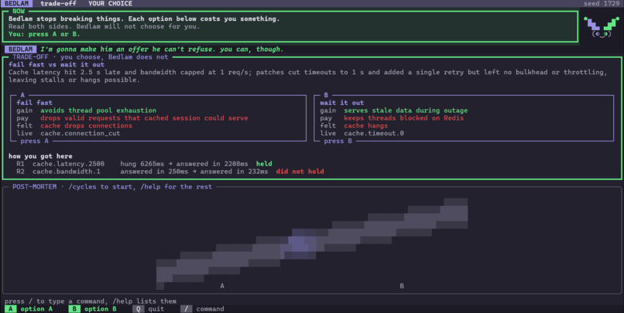This screenshot has height=313, width=624.
Task: Click 'hung 6265ms → answered in 2208ms'
Action: pyautogui.click(x=184, y=164)
